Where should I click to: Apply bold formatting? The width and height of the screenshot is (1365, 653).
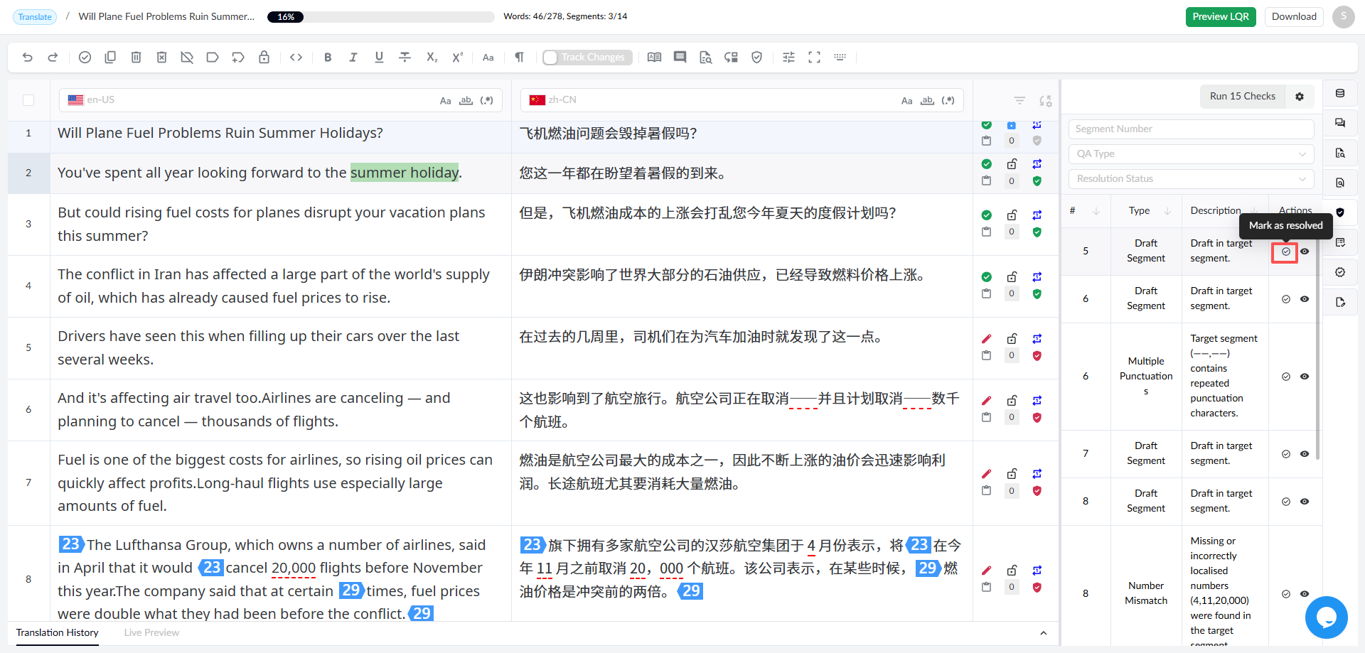click(328, 58)
